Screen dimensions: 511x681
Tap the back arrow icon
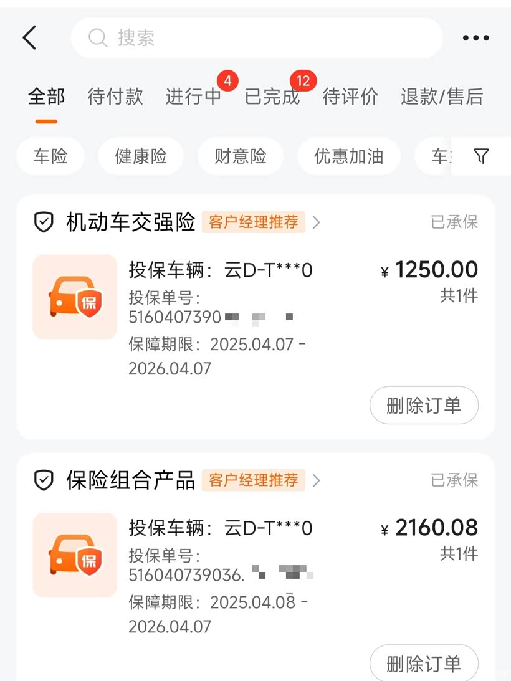[29, 38]
